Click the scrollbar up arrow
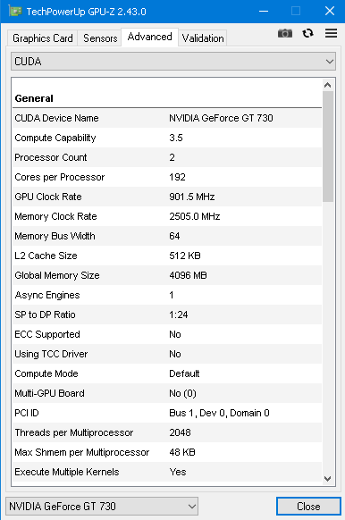The height and width of the screenshot is (520, 345). pyautogui.click(x=328, y=85)
